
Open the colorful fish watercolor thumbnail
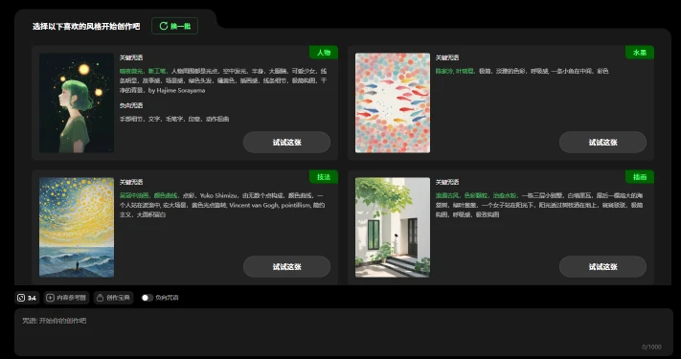pyautogui.click(x=393, y=102)
